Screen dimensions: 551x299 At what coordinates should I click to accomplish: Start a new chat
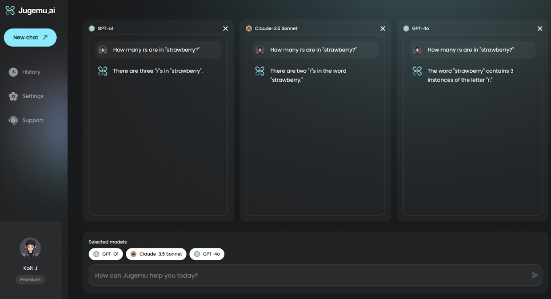pyautogui.click(x=30, y=38)
